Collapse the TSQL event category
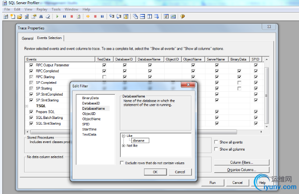The image size is (299, 194). [x=27, y=106]
